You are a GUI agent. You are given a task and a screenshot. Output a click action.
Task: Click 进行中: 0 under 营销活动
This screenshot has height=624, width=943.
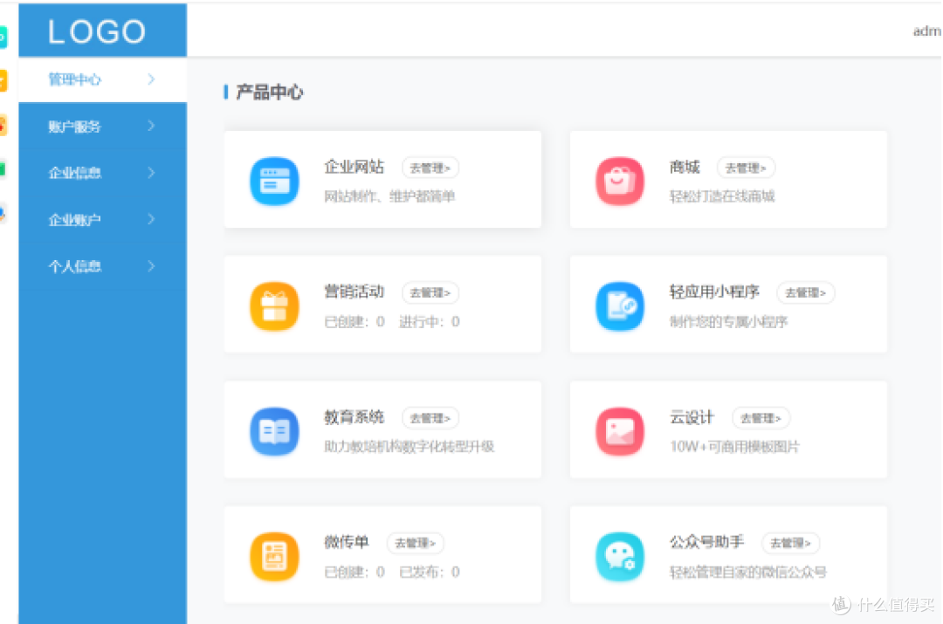430,322
